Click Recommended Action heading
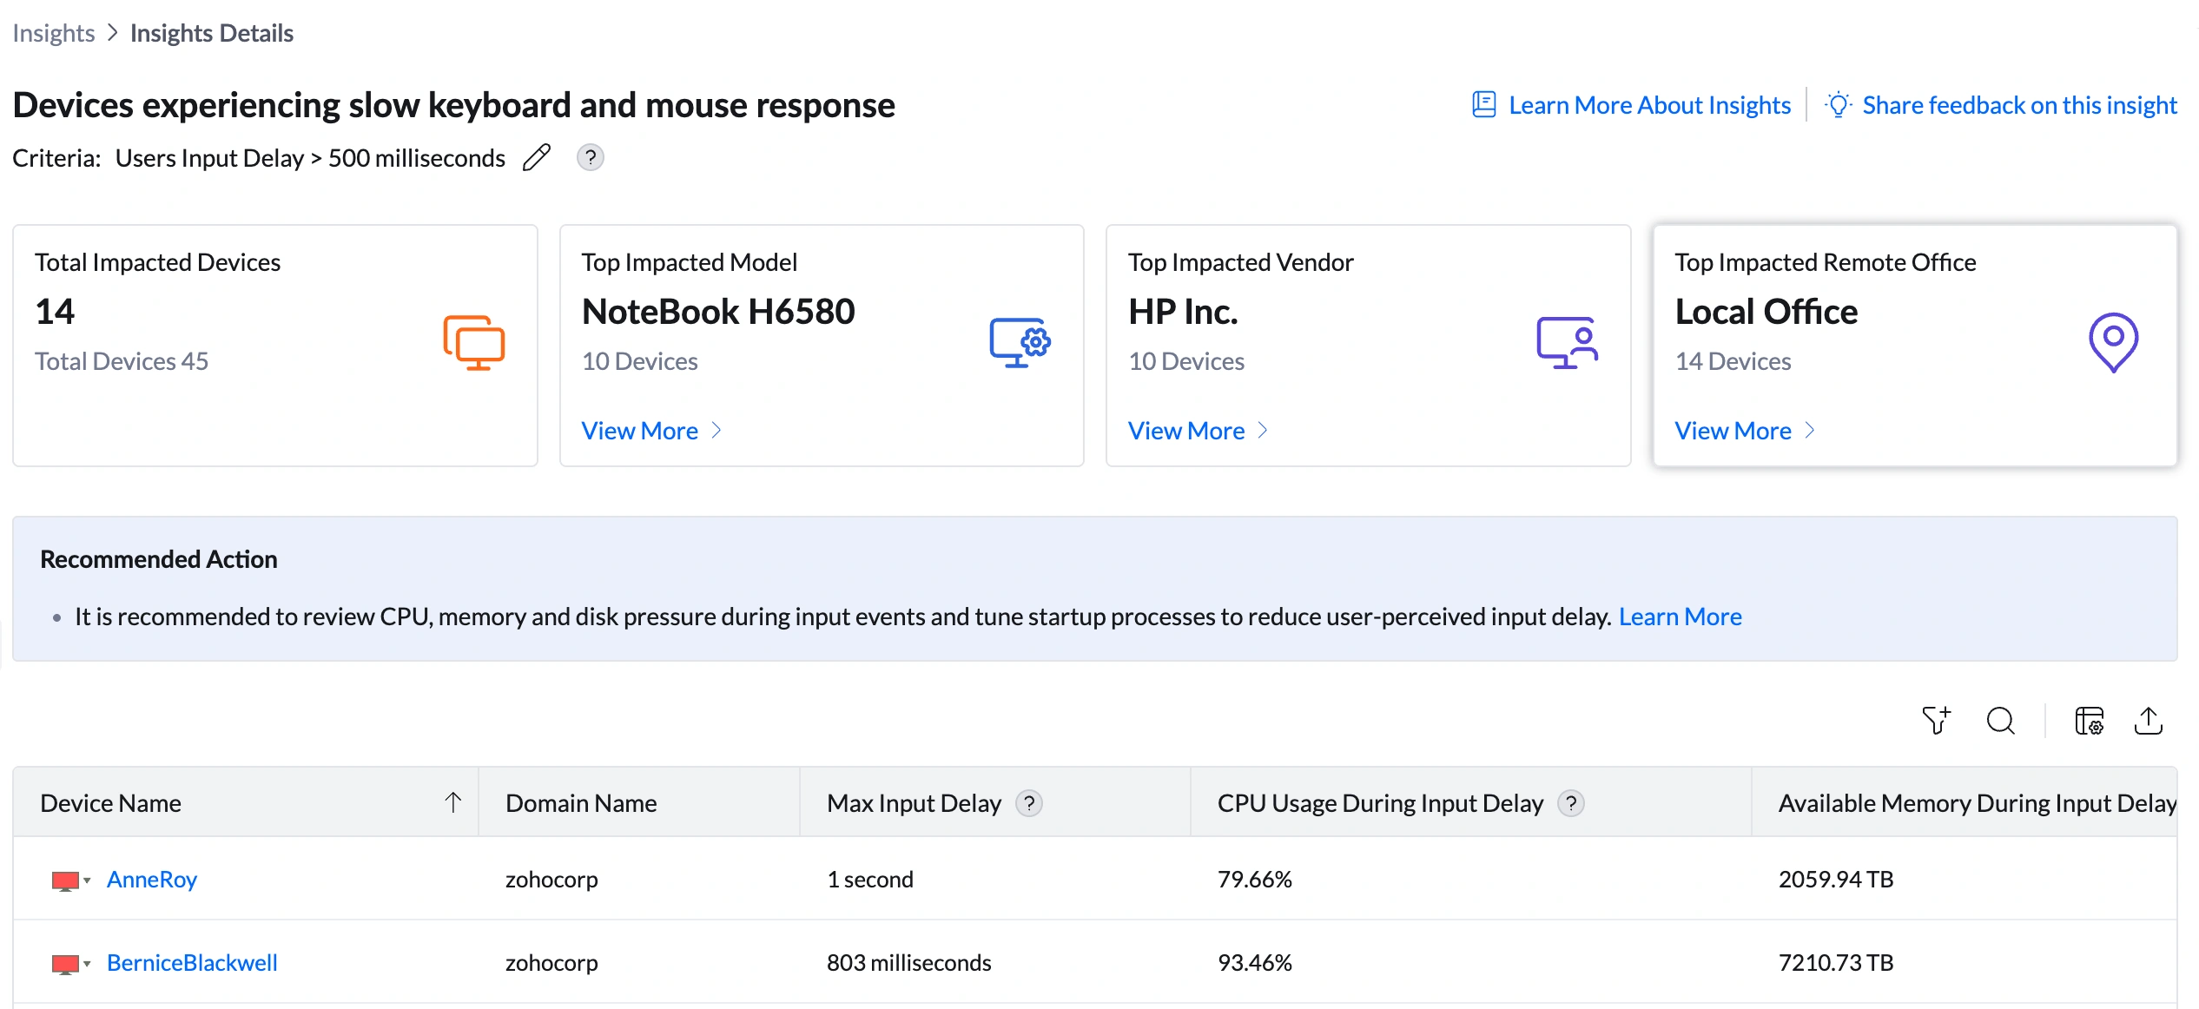 pos(159,559)
